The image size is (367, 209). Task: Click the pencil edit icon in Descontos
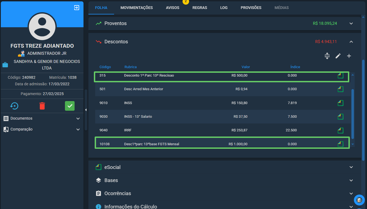(x=338, y=56)
